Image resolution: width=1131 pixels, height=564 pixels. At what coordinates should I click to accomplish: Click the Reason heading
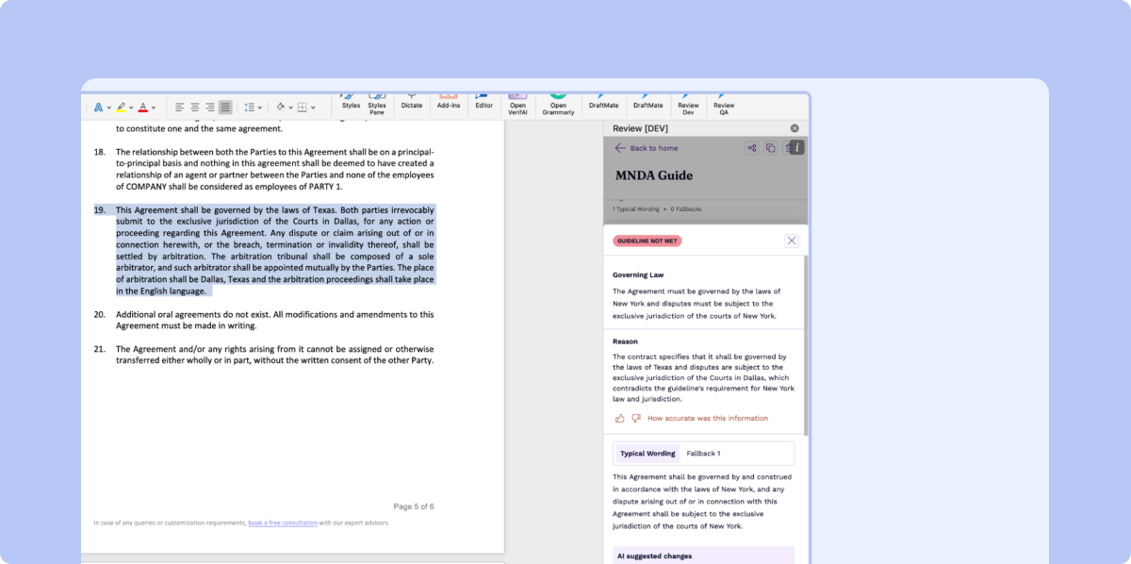[625, 341]
